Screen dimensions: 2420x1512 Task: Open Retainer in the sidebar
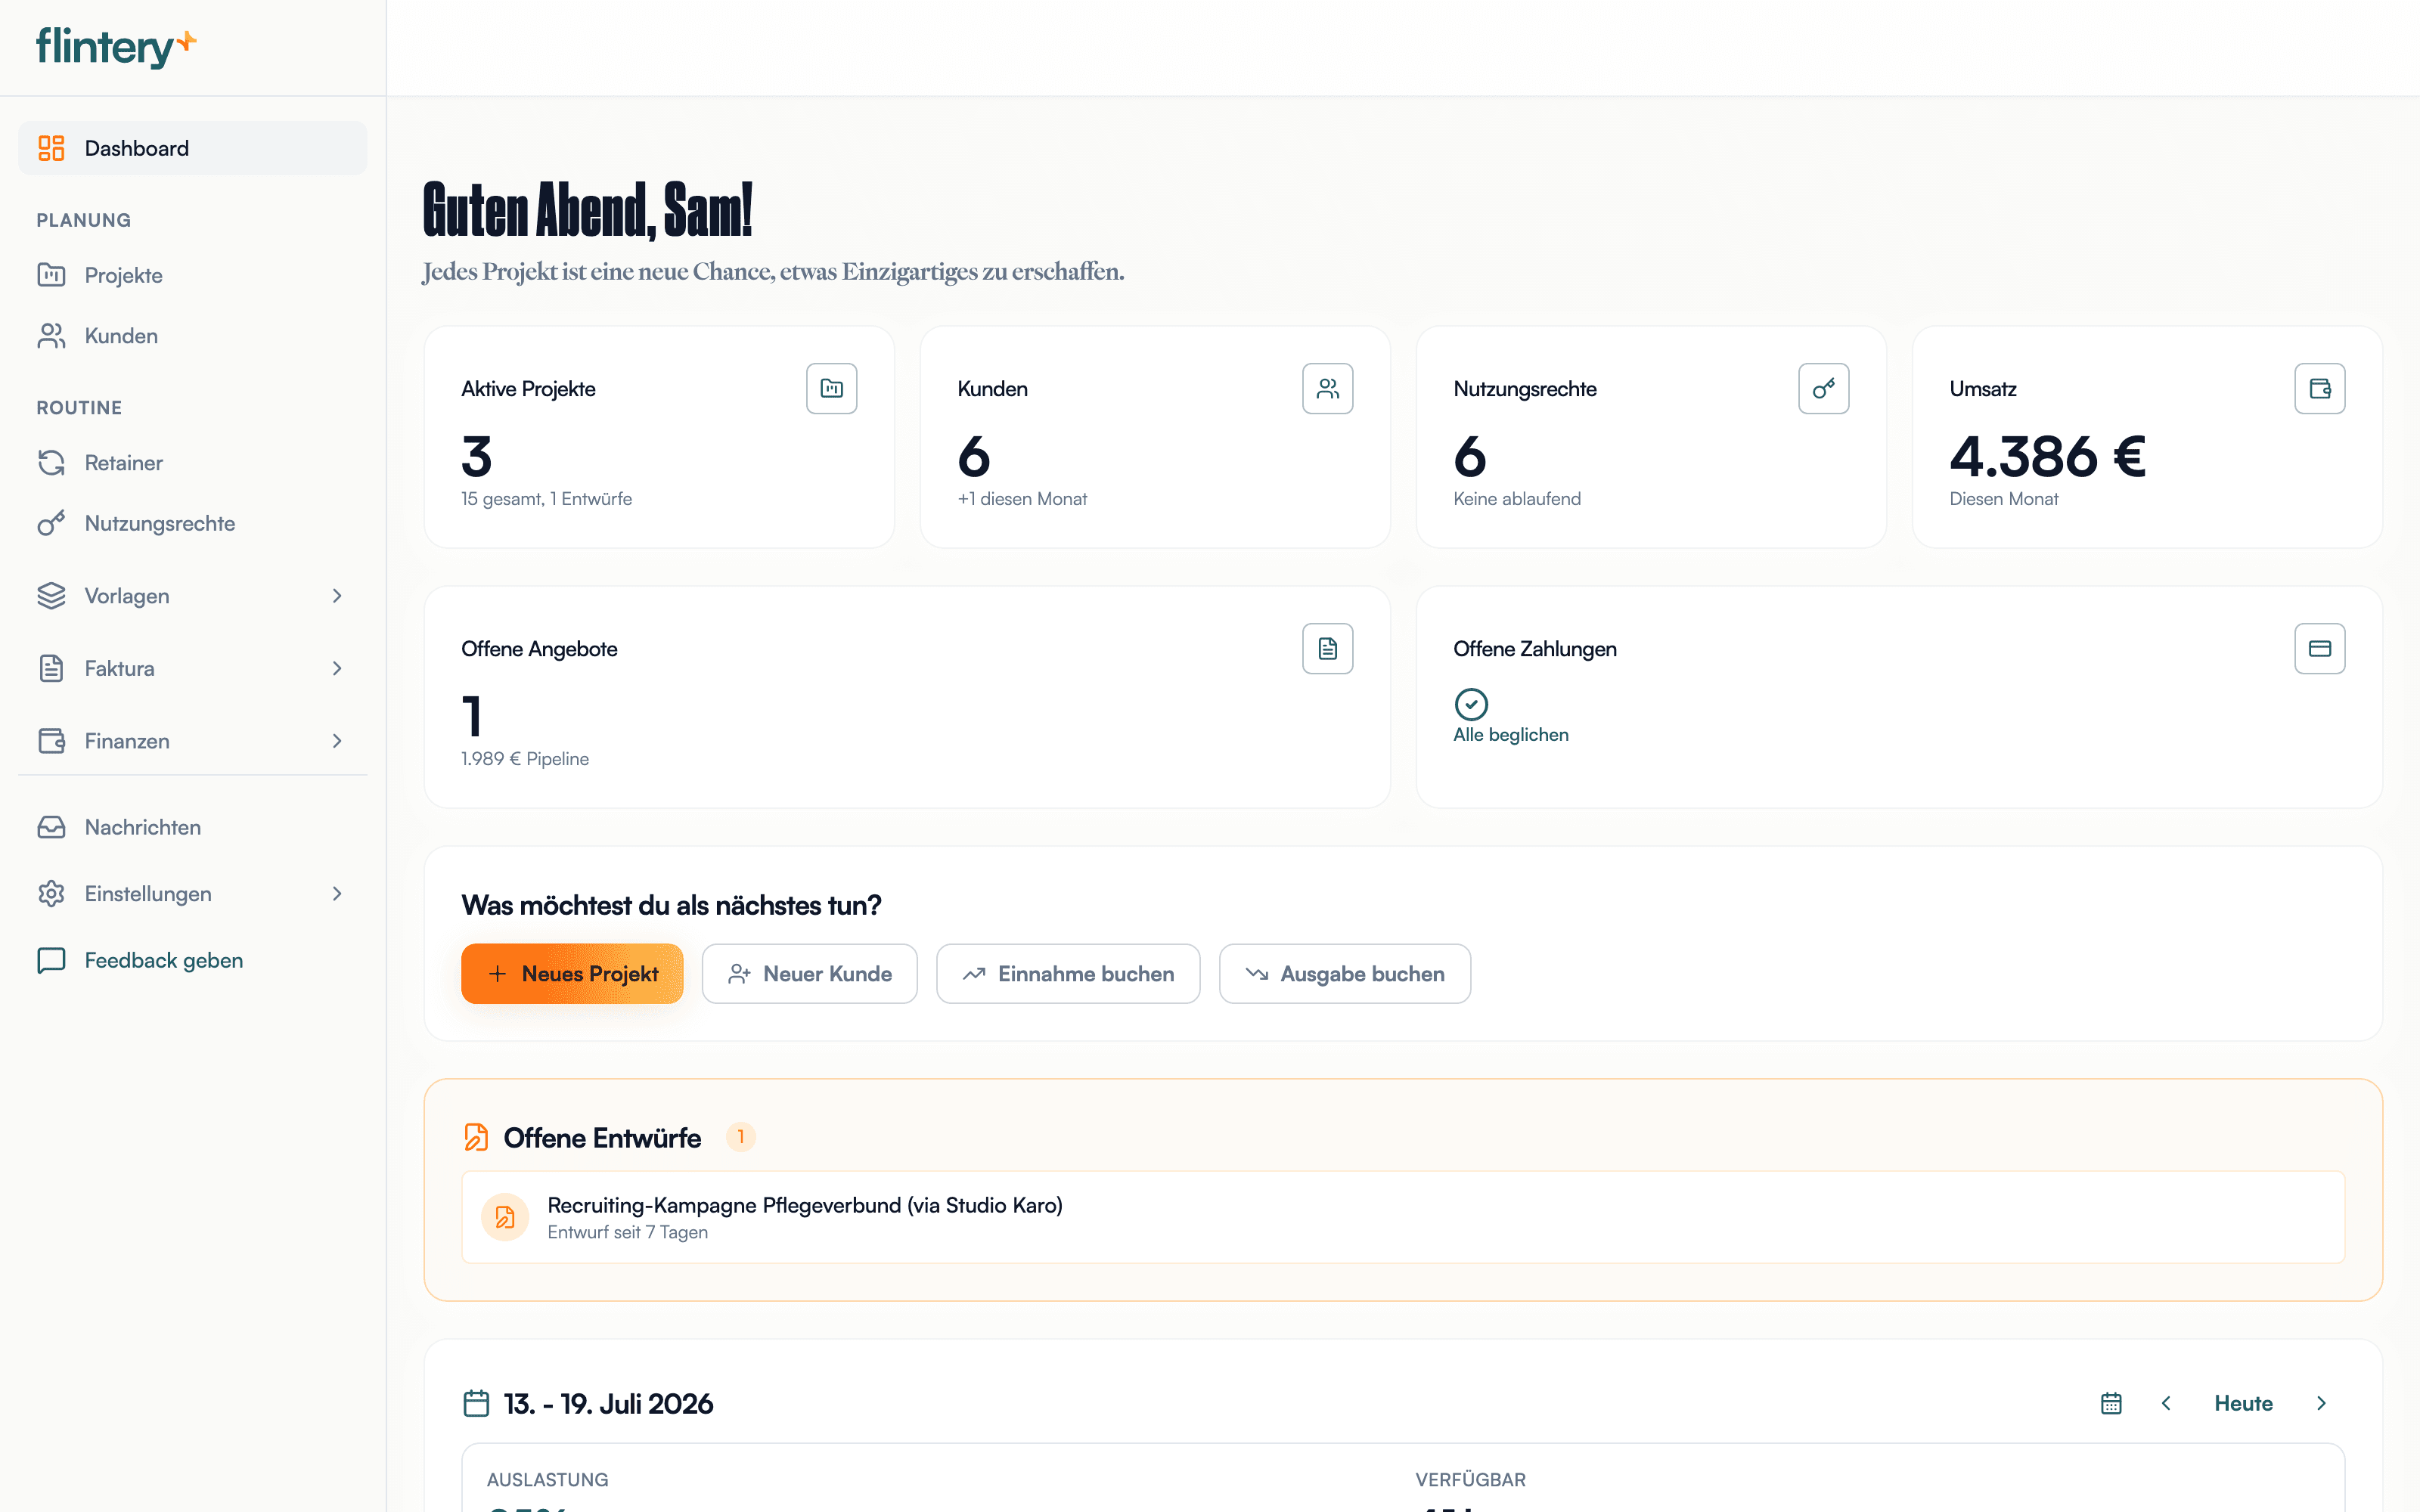pyautogui.click(x=192, y=463)
